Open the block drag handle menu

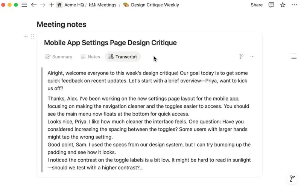32,37
